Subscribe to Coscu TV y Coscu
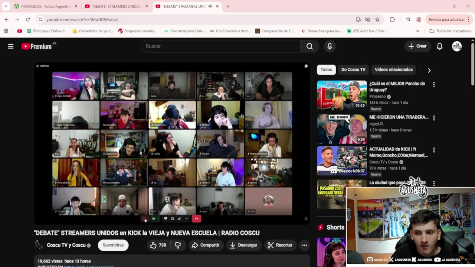 [x=113, y=245]
